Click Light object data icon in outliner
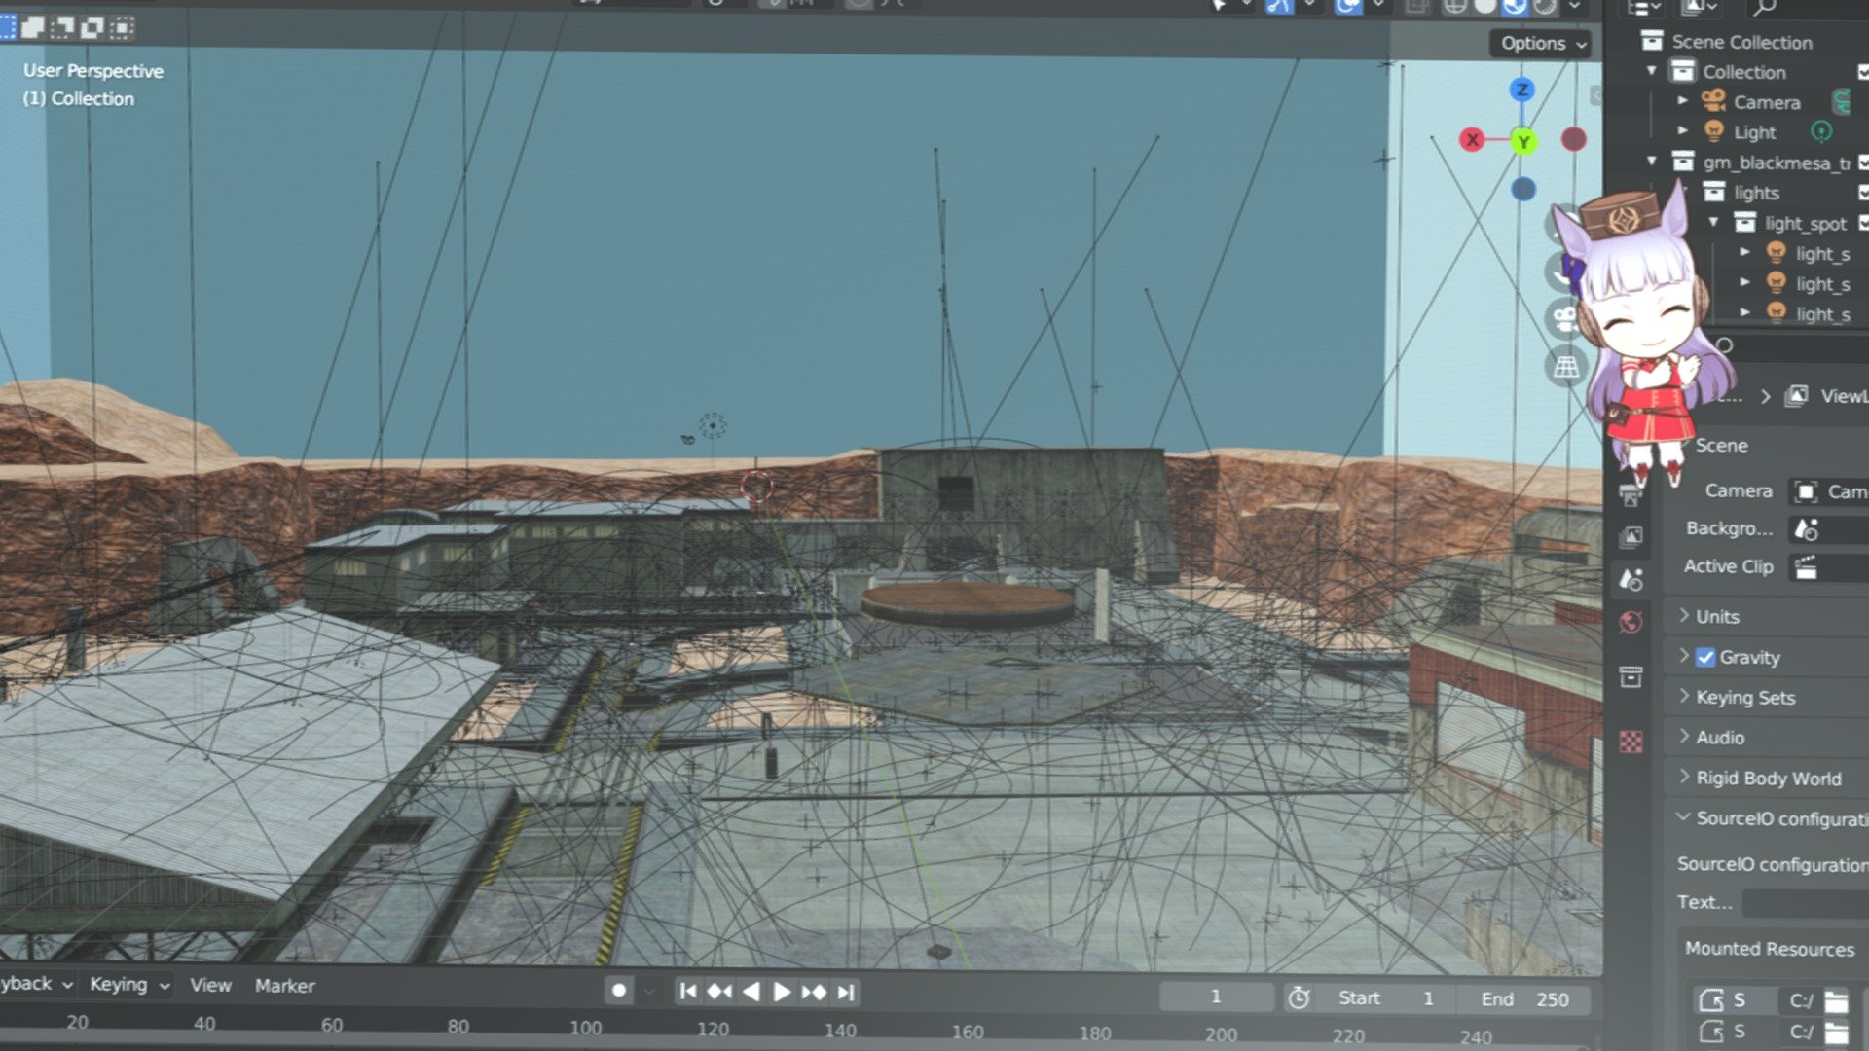This screenshot has height=1051, width=1869. click(x=1821, y=131)
